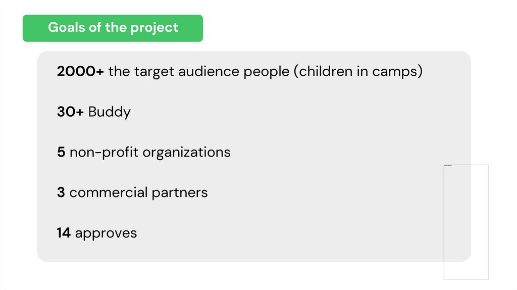Click the bold number "3"

[x=61, y=192]
